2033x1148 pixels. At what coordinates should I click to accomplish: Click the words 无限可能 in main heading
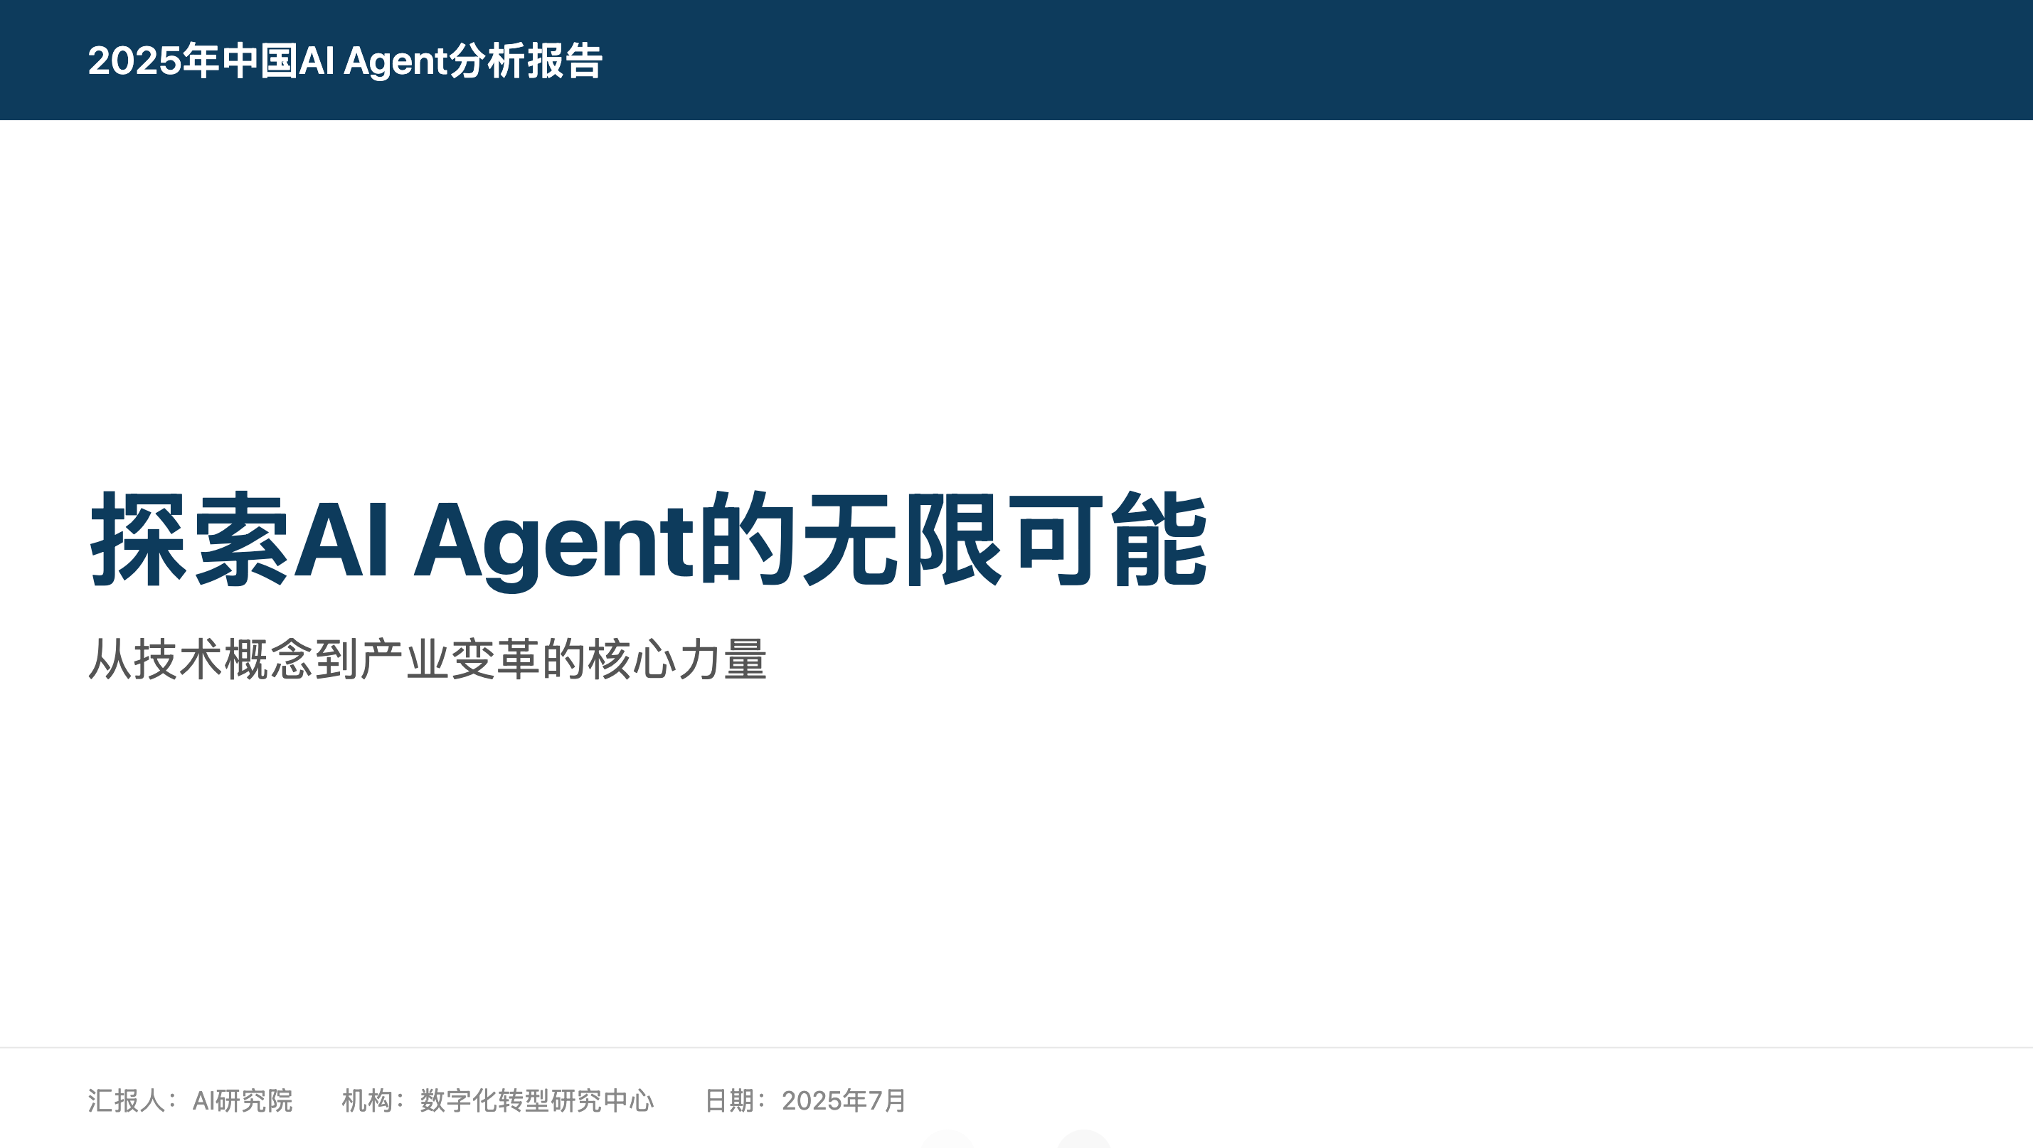click(1004, 540)
